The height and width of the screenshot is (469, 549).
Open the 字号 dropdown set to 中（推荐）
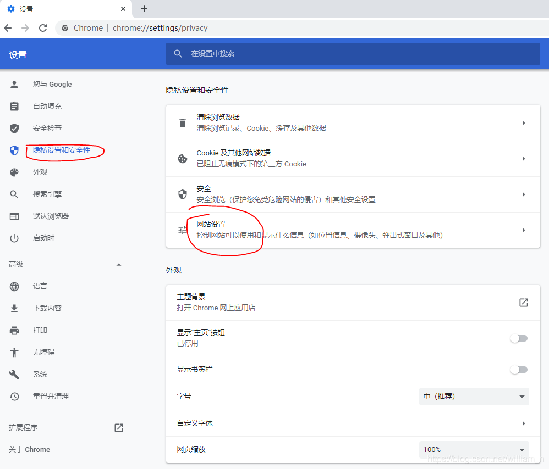[474, 397]
